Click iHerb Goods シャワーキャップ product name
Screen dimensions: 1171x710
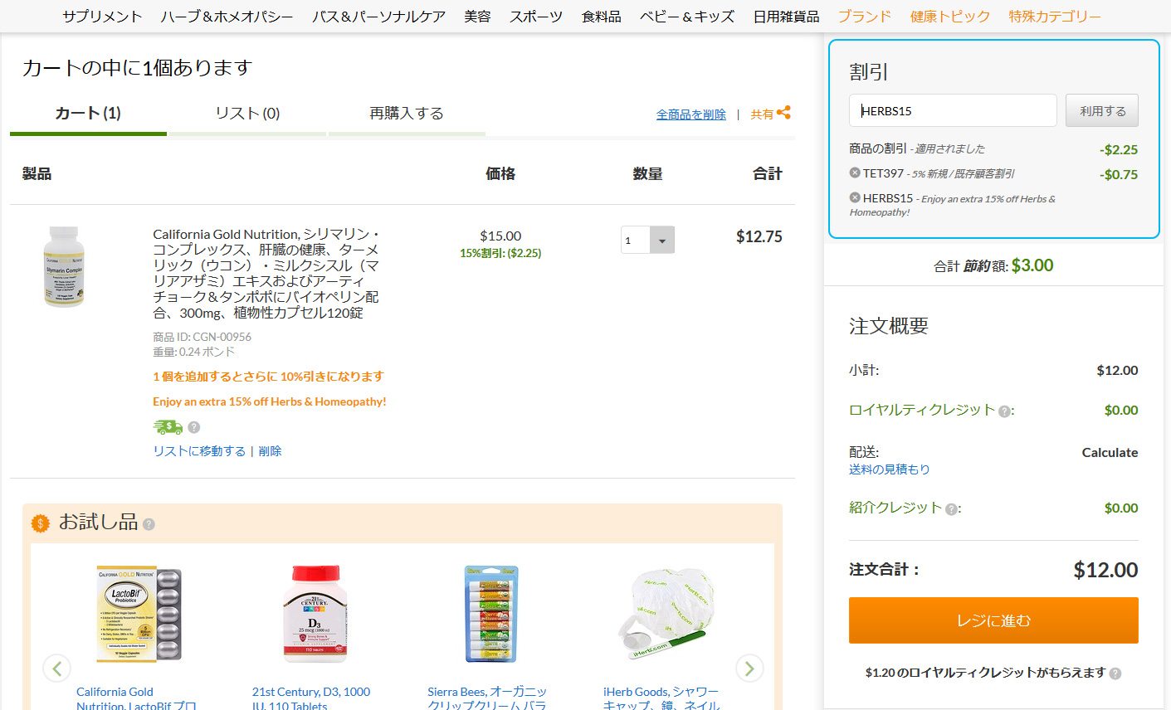coord(661,699)
